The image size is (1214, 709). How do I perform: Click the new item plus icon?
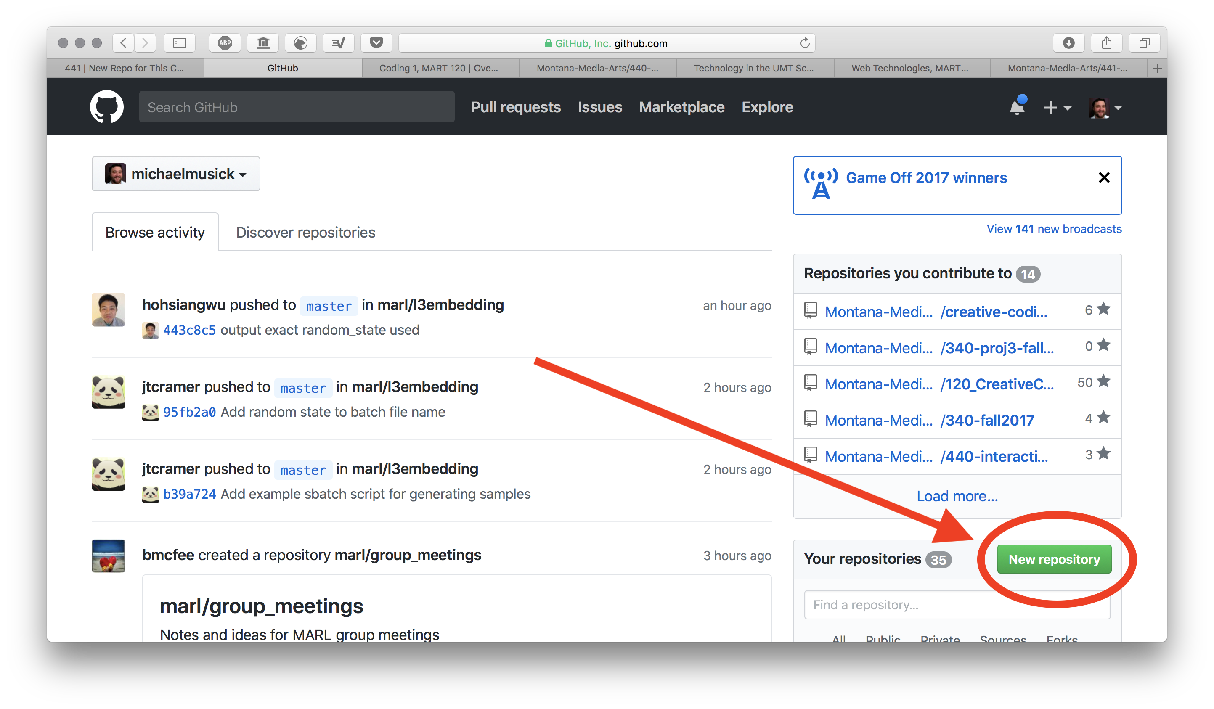pos(1052,107)
